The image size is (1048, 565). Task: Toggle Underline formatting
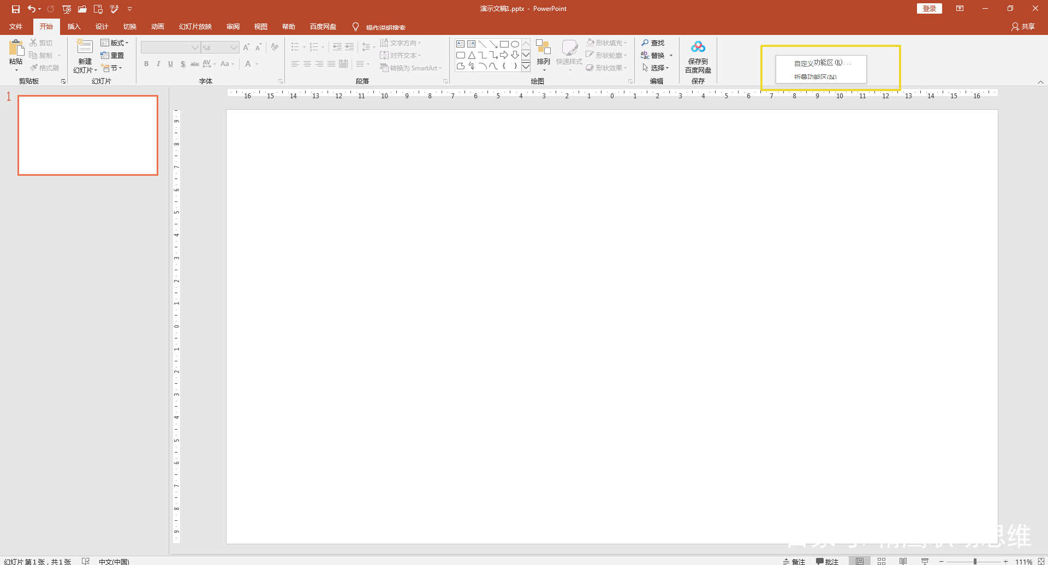click(170, 64)
